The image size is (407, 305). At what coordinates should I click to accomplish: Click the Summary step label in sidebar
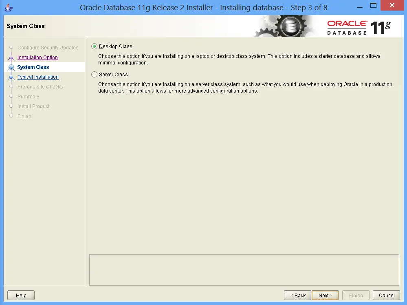[x=28, y=97]
